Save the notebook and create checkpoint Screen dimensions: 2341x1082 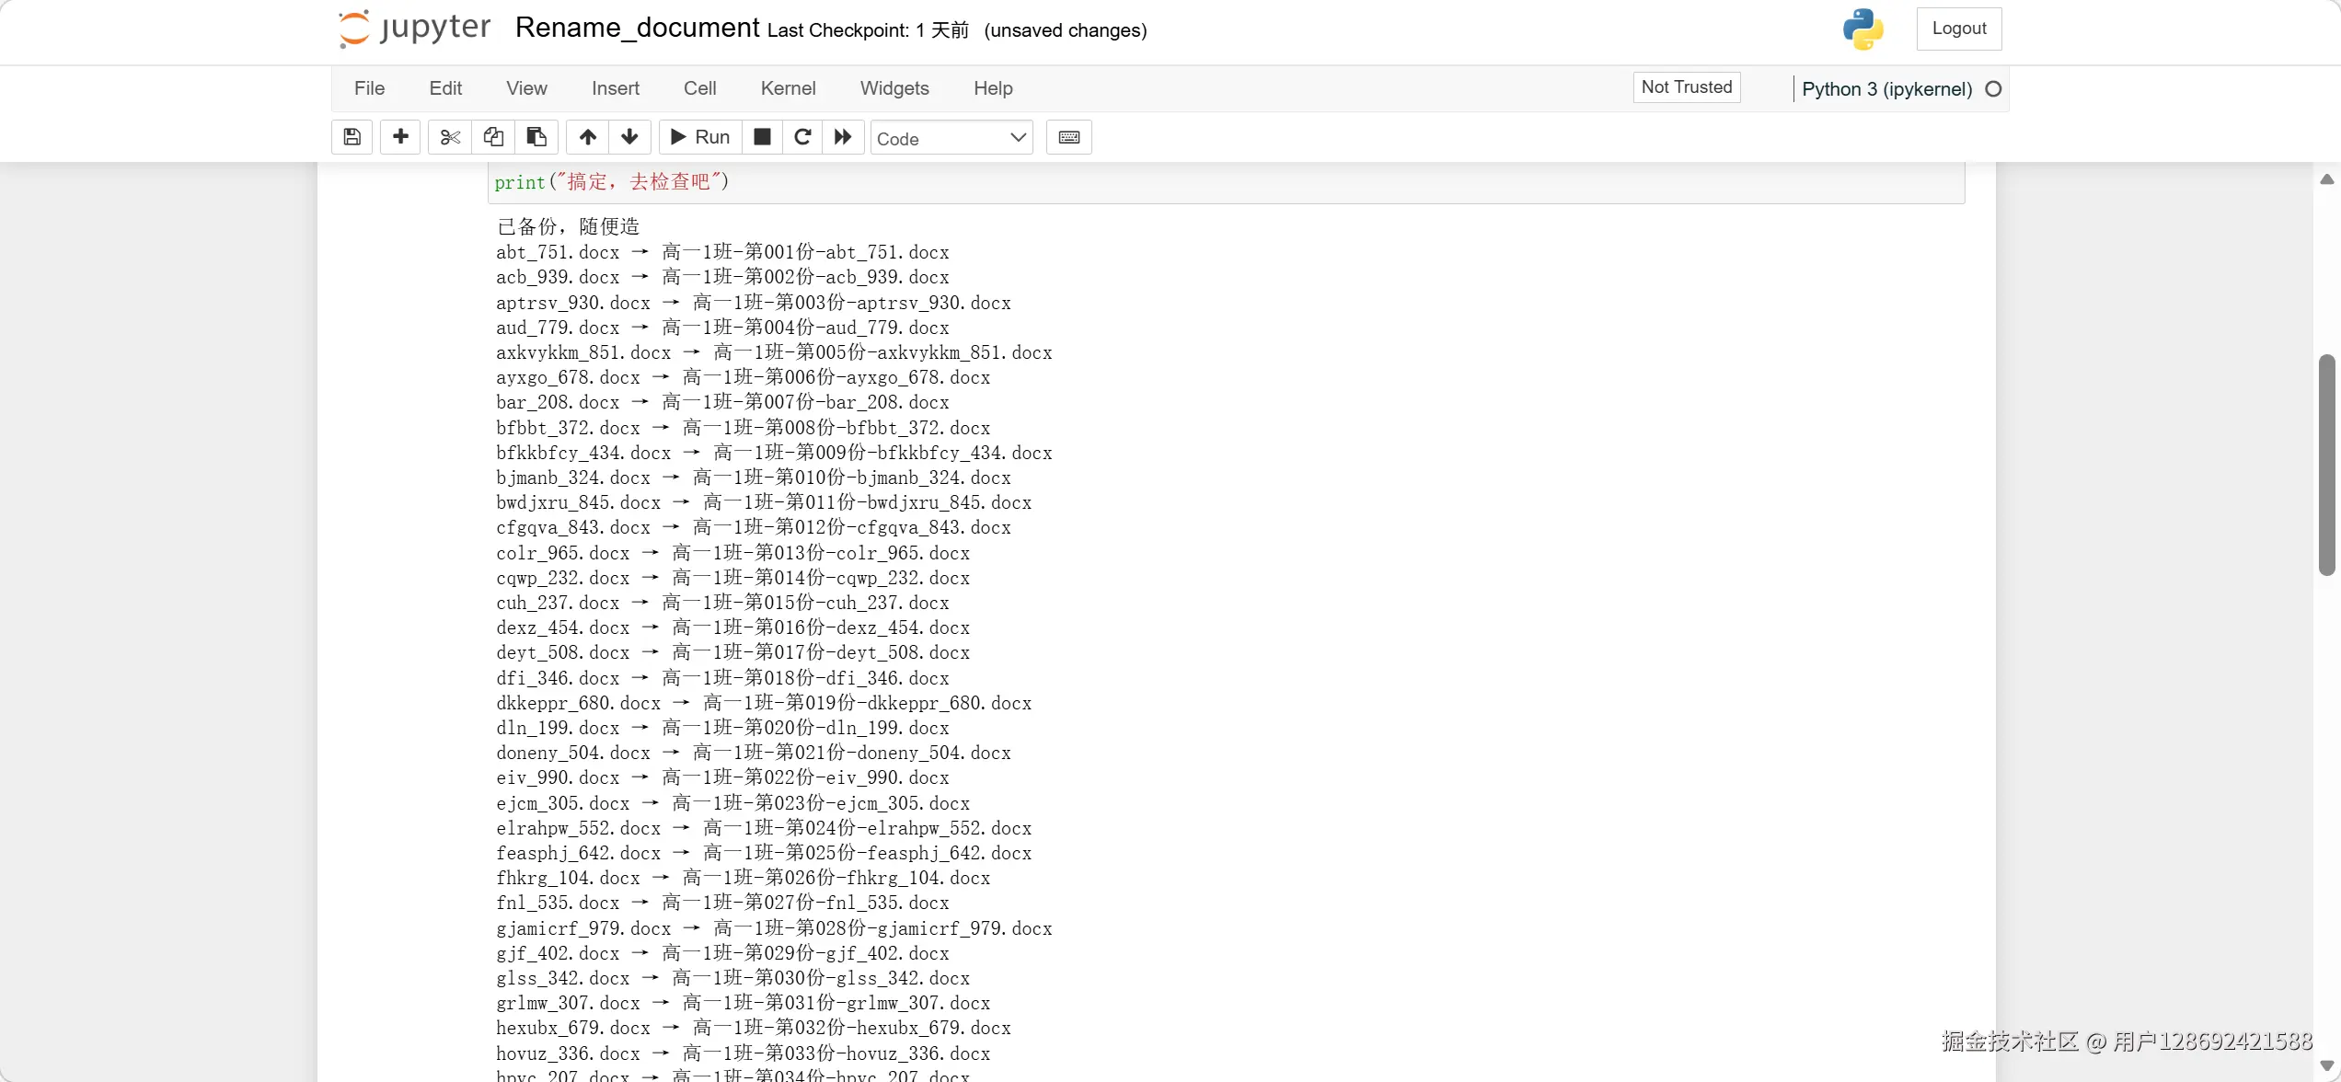[x=352, y=136]
